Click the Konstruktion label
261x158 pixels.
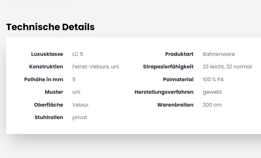click(46, 67)
